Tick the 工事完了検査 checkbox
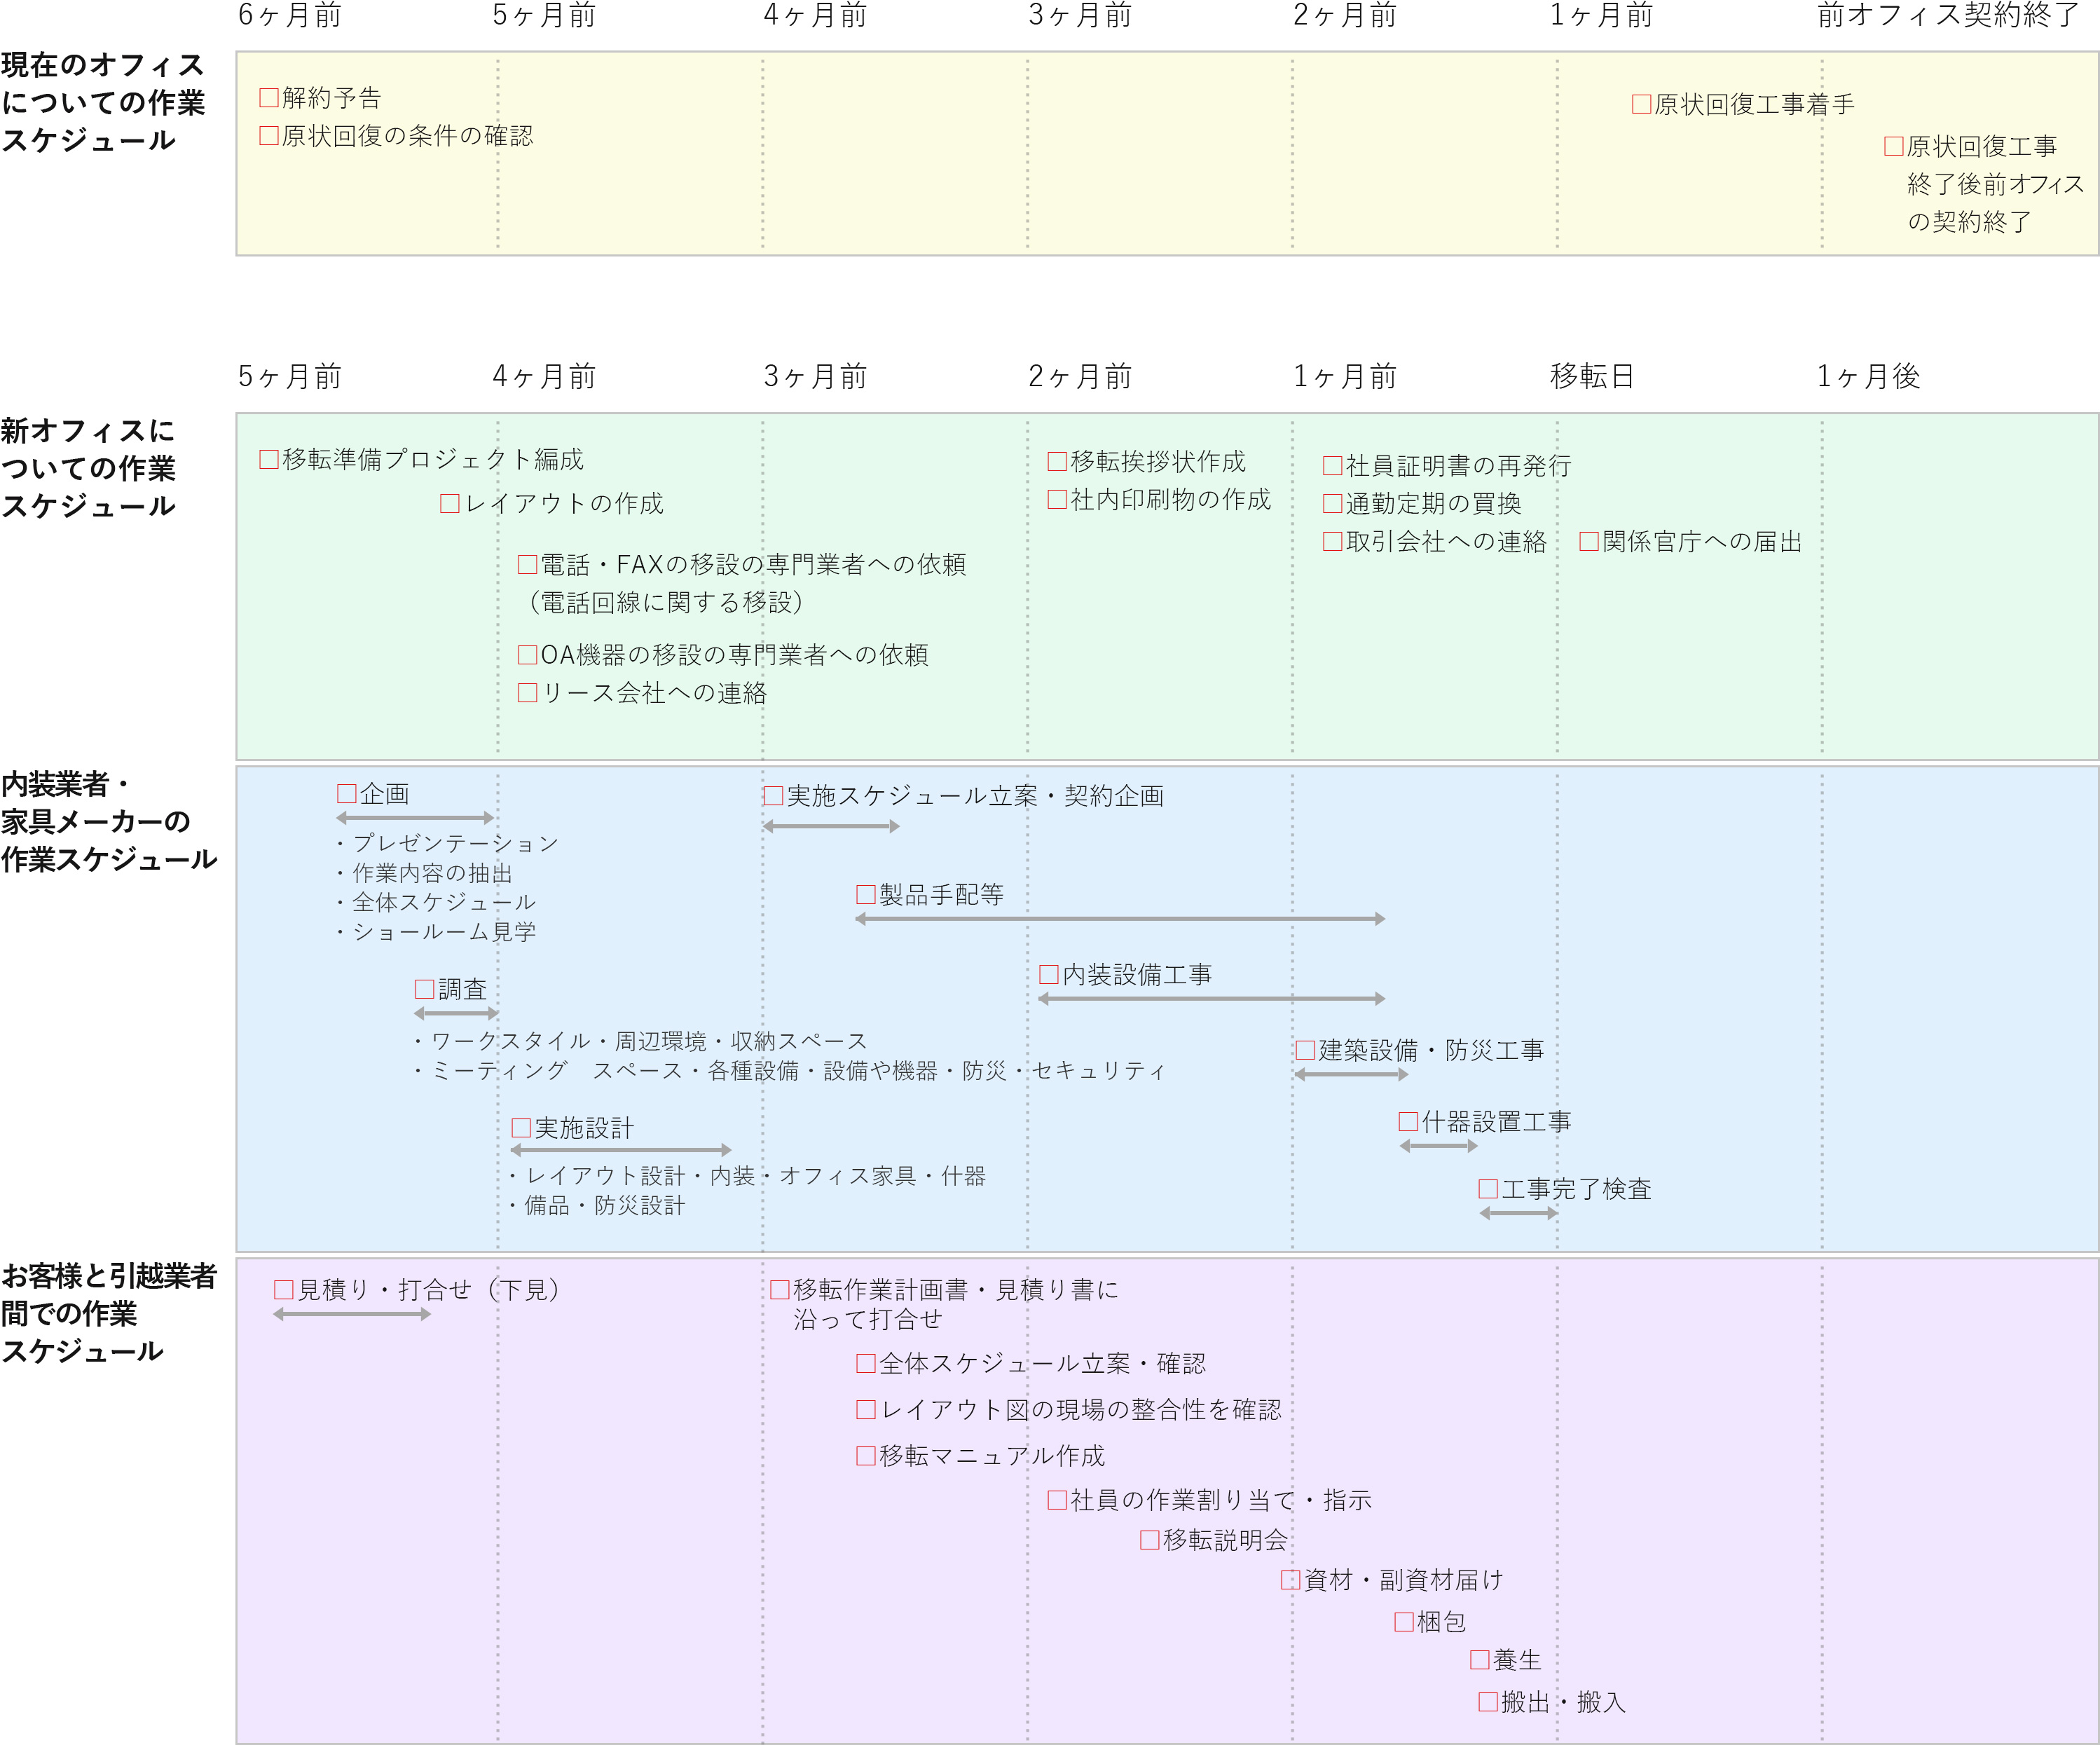This screenshot has width=2100, height=1745. pyautogui.click(x=1488, y=1189)
